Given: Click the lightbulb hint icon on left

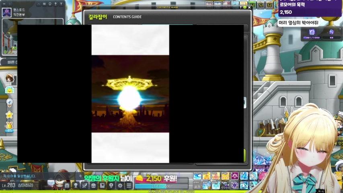Looking at the screenshot, I should [9, 103].
